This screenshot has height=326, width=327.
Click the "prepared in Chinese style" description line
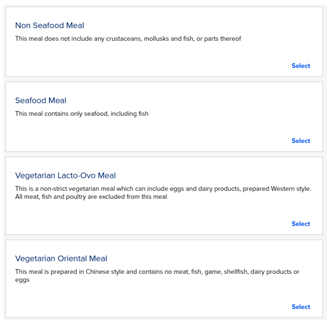point(157,272)
